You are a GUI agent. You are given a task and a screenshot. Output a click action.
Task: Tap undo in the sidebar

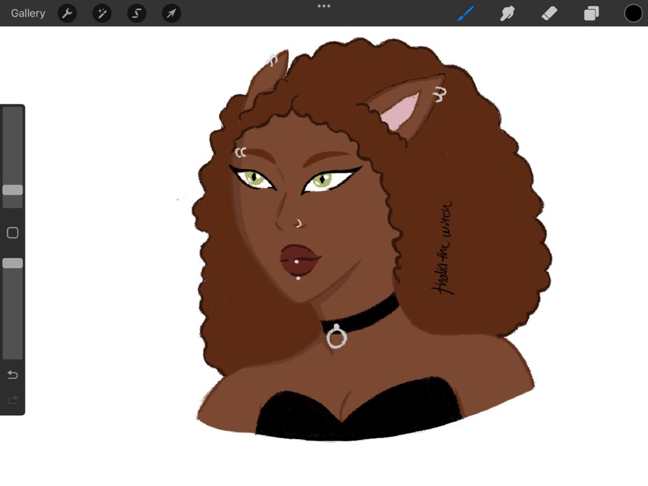click(12, 375)
